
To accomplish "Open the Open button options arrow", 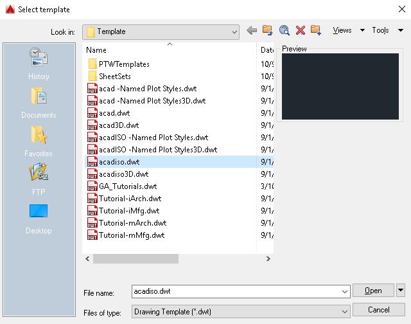I will pos(401,290).
